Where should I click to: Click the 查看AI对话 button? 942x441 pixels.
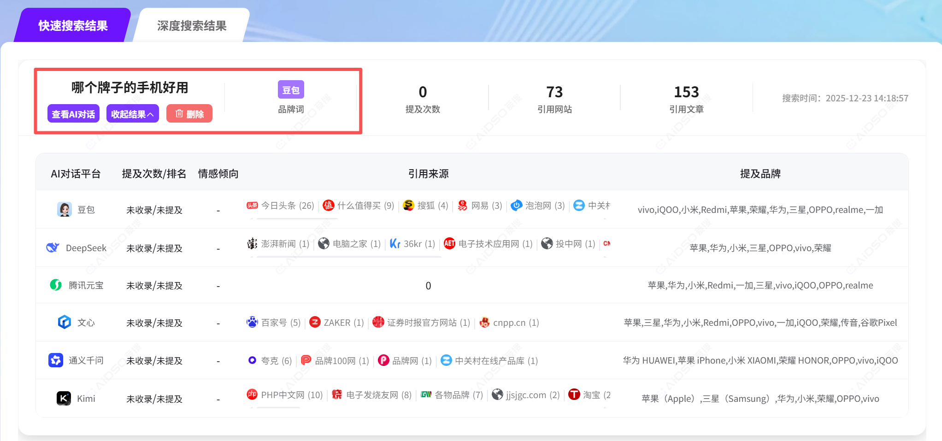click(73, 114)
